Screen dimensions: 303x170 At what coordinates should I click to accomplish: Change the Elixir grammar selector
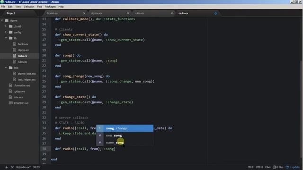[x=268, y=167]
